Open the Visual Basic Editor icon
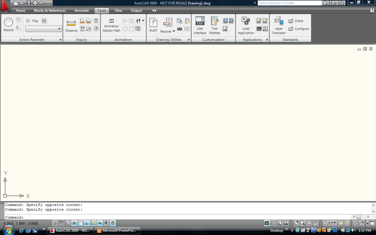This screenshot has width=376, height=235. pos(259,21)
